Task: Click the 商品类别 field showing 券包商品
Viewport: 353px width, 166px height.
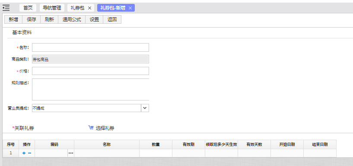Action: coord(90,60)
